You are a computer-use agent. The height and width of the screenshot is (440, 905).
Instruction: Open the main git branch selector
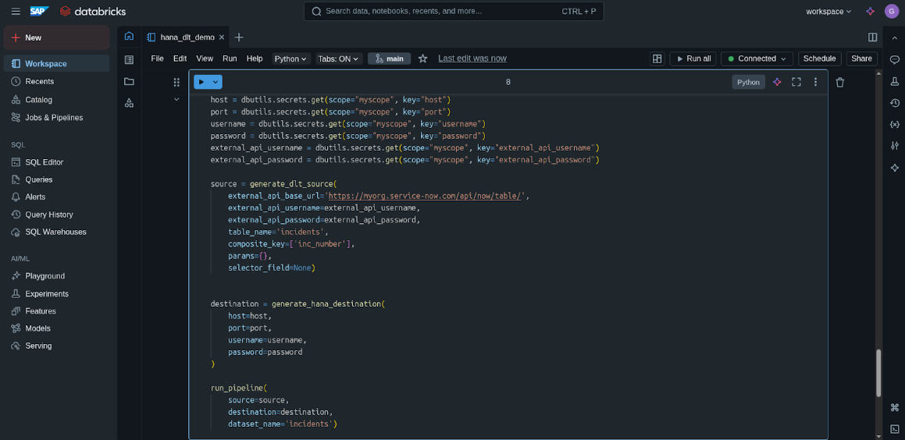[389, 59]
